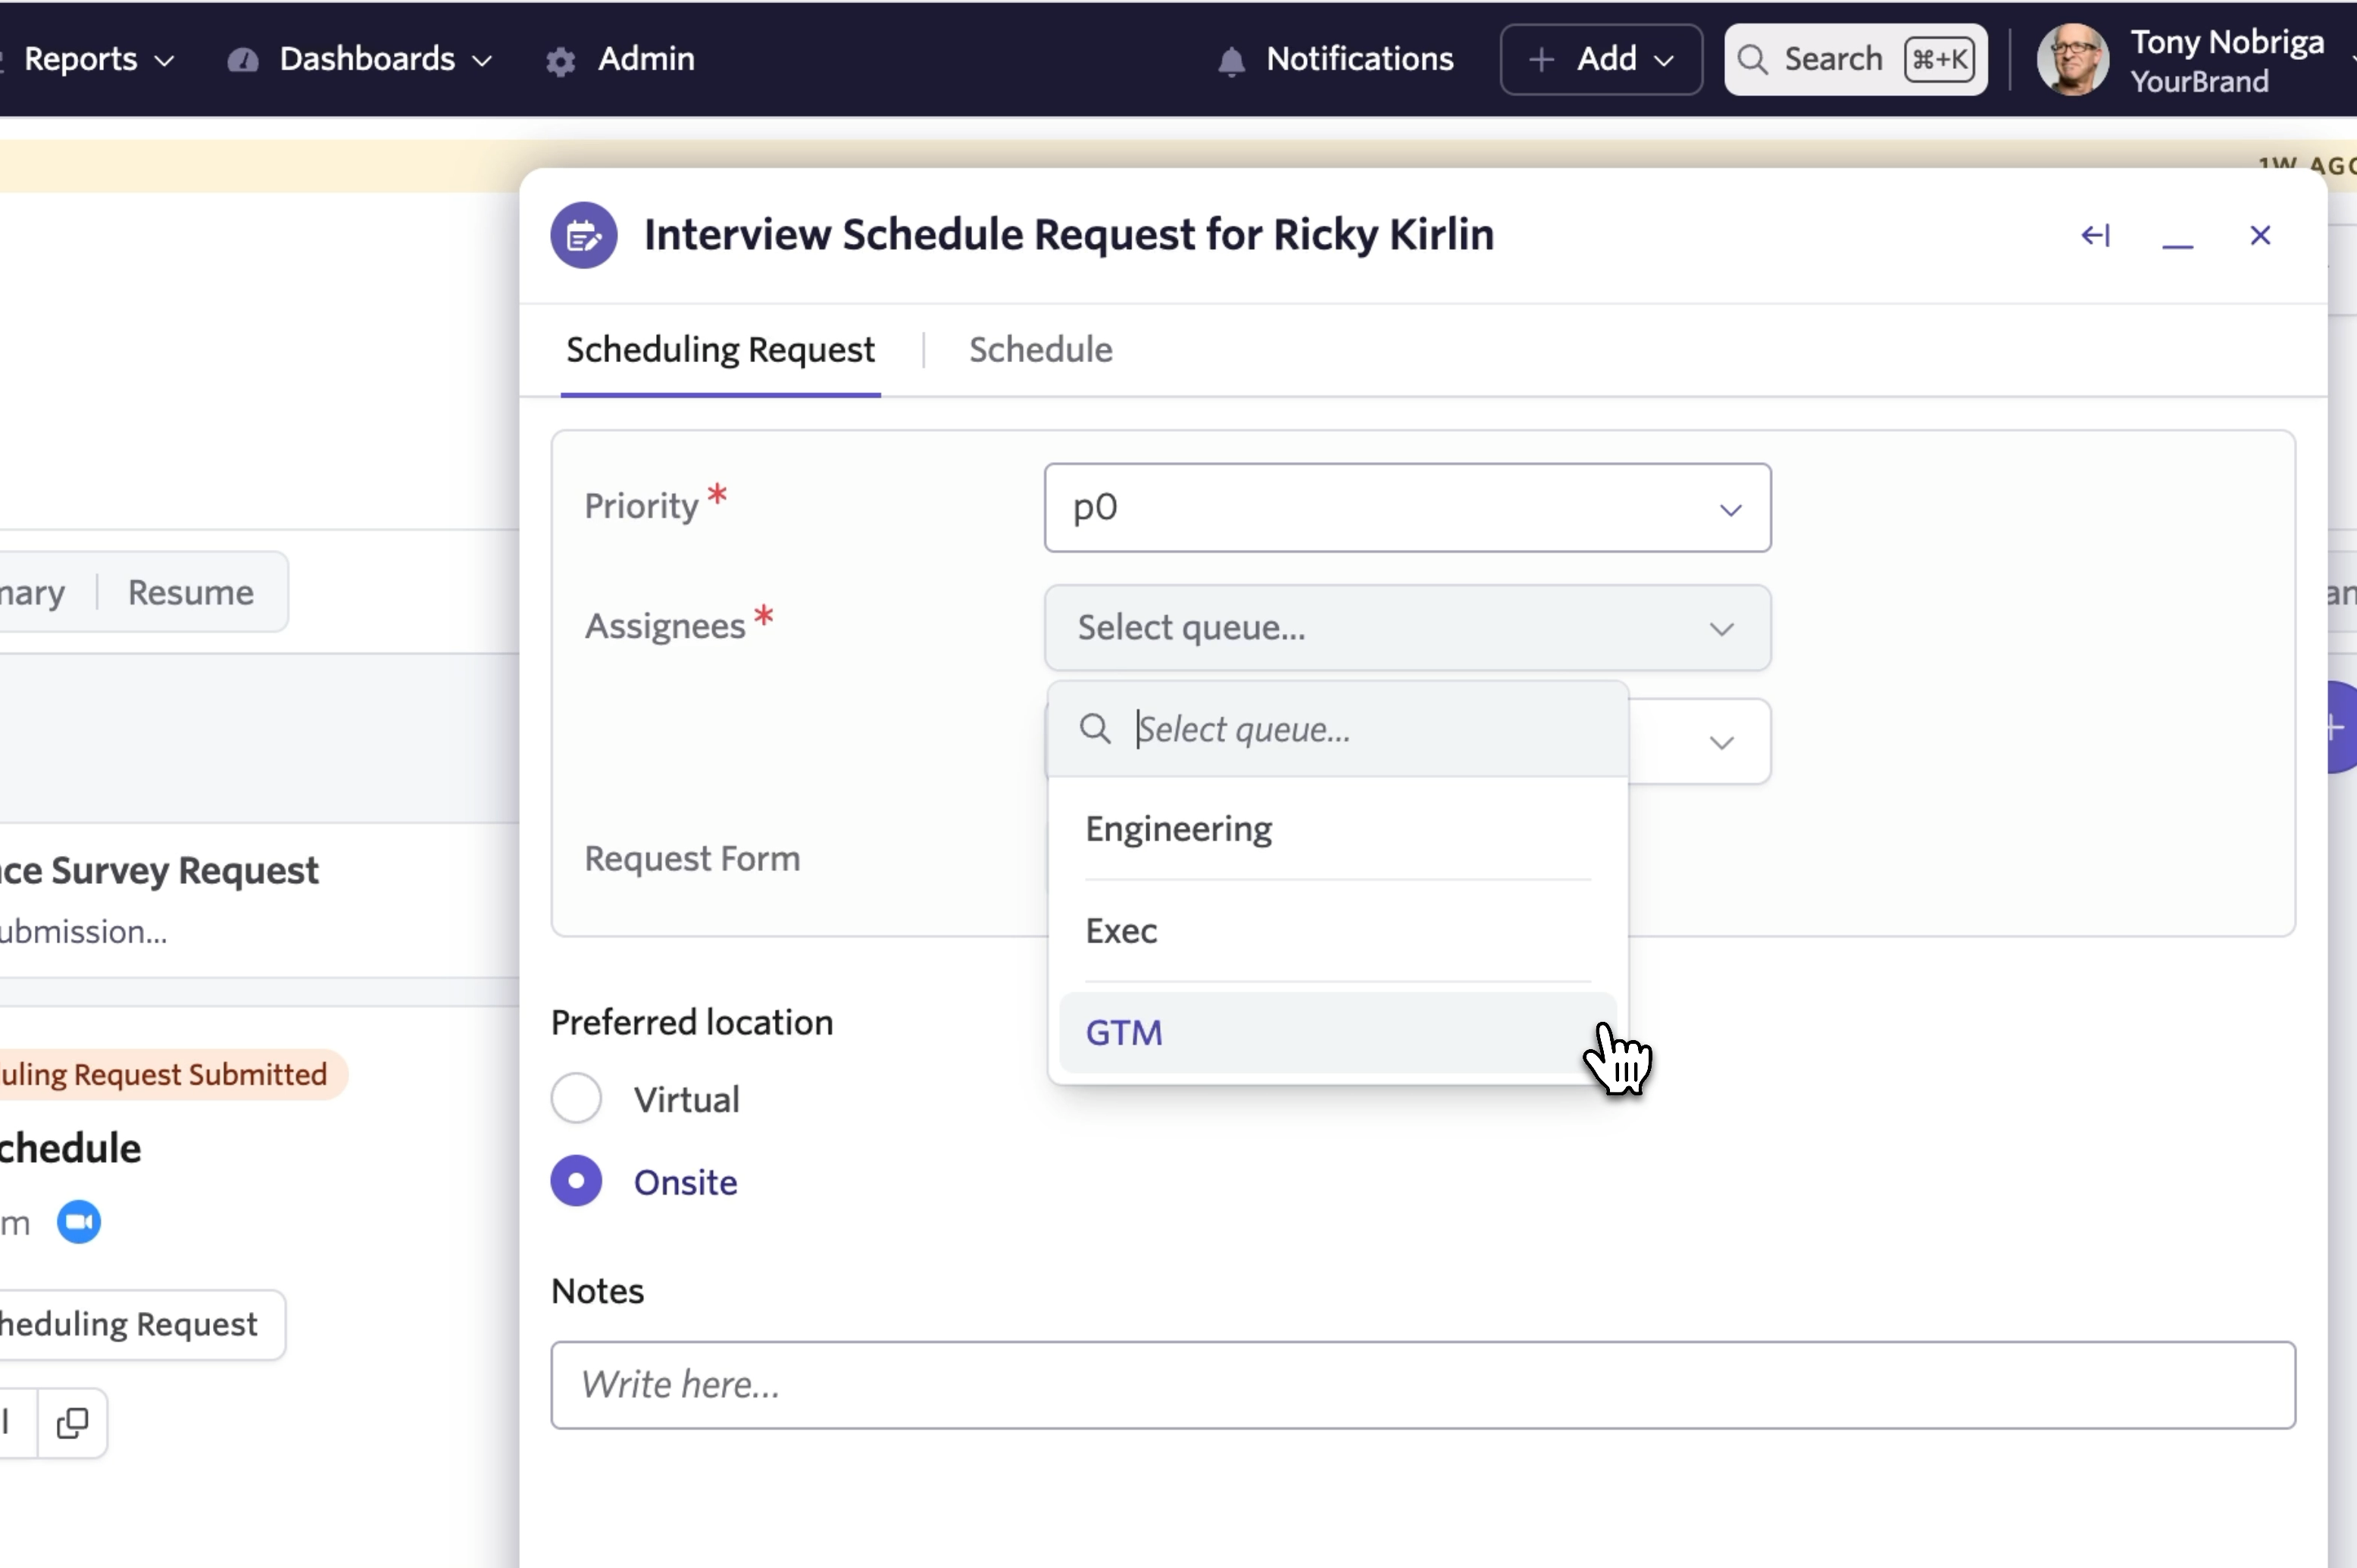Click the purple plus button at right edge
This screenshot has width=2357, height=1568.
click(2338, 727)
